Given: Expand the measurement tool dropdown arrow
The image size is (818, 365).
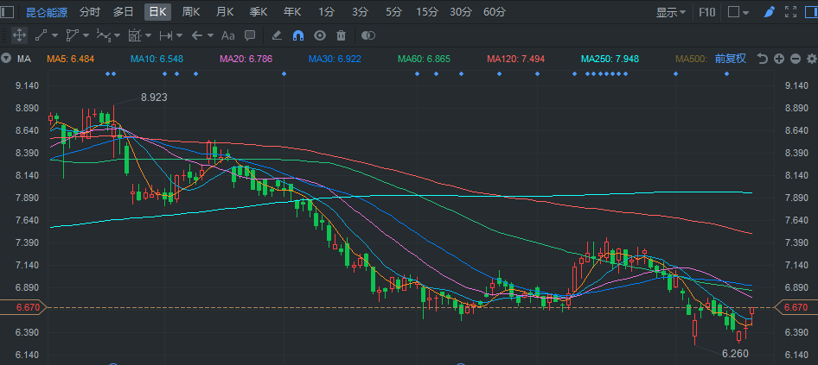Looking at the screenshot, I should tap(180, 36).
